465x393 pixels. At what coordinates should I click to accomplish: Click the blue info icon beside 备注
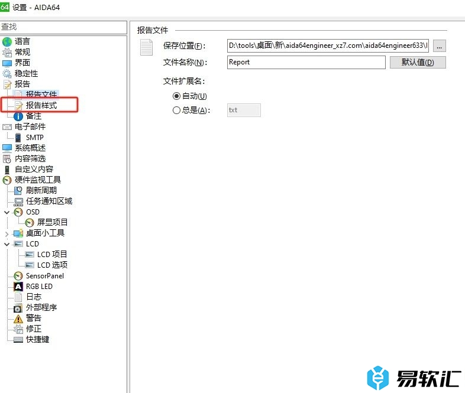(x=18, y=116)
